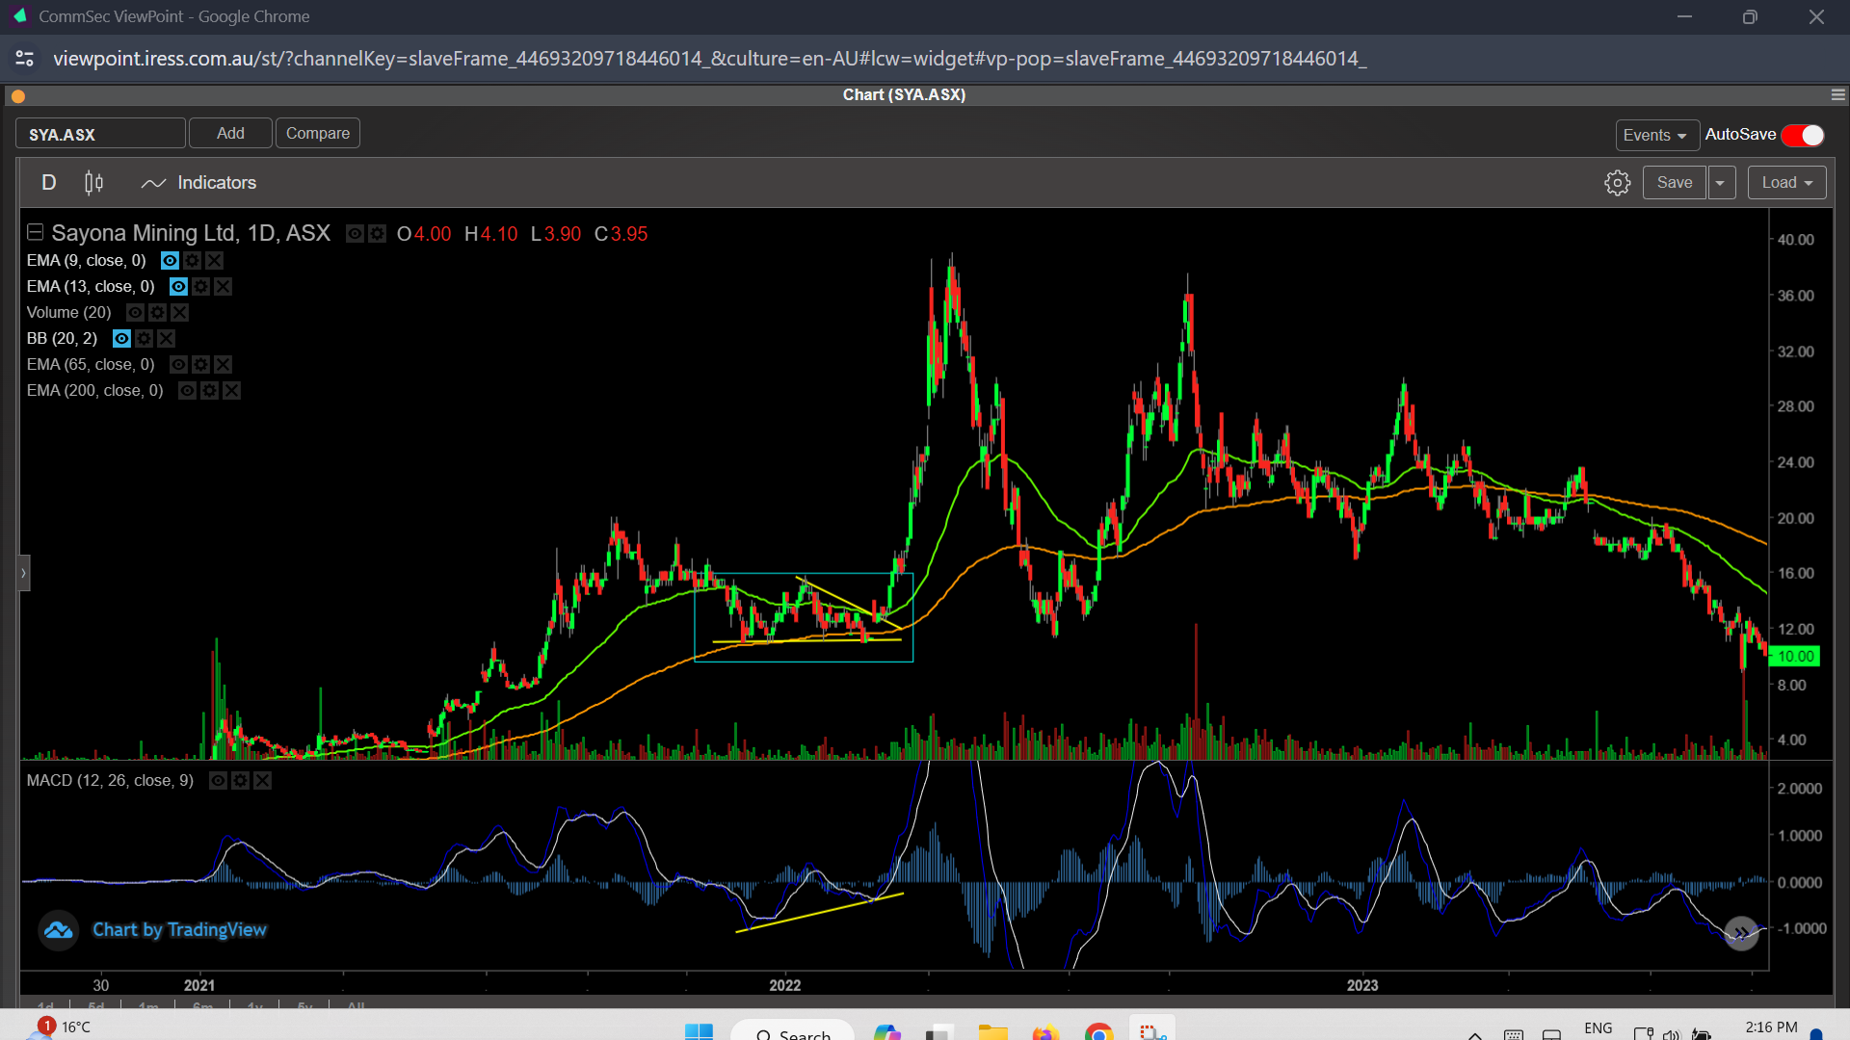Open the Save options dropdown arrow
The height and width of the screenshot is (1040, 1850).
[x=1721, y=183]
